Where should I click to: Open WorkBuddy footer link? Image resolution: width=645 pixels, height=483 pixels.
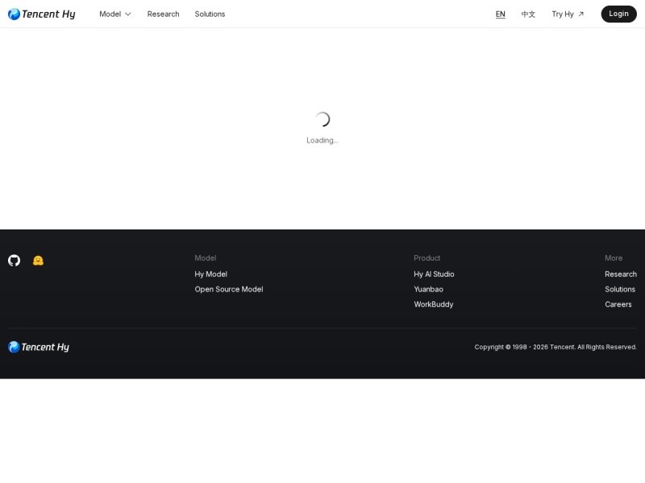[434, 304]
